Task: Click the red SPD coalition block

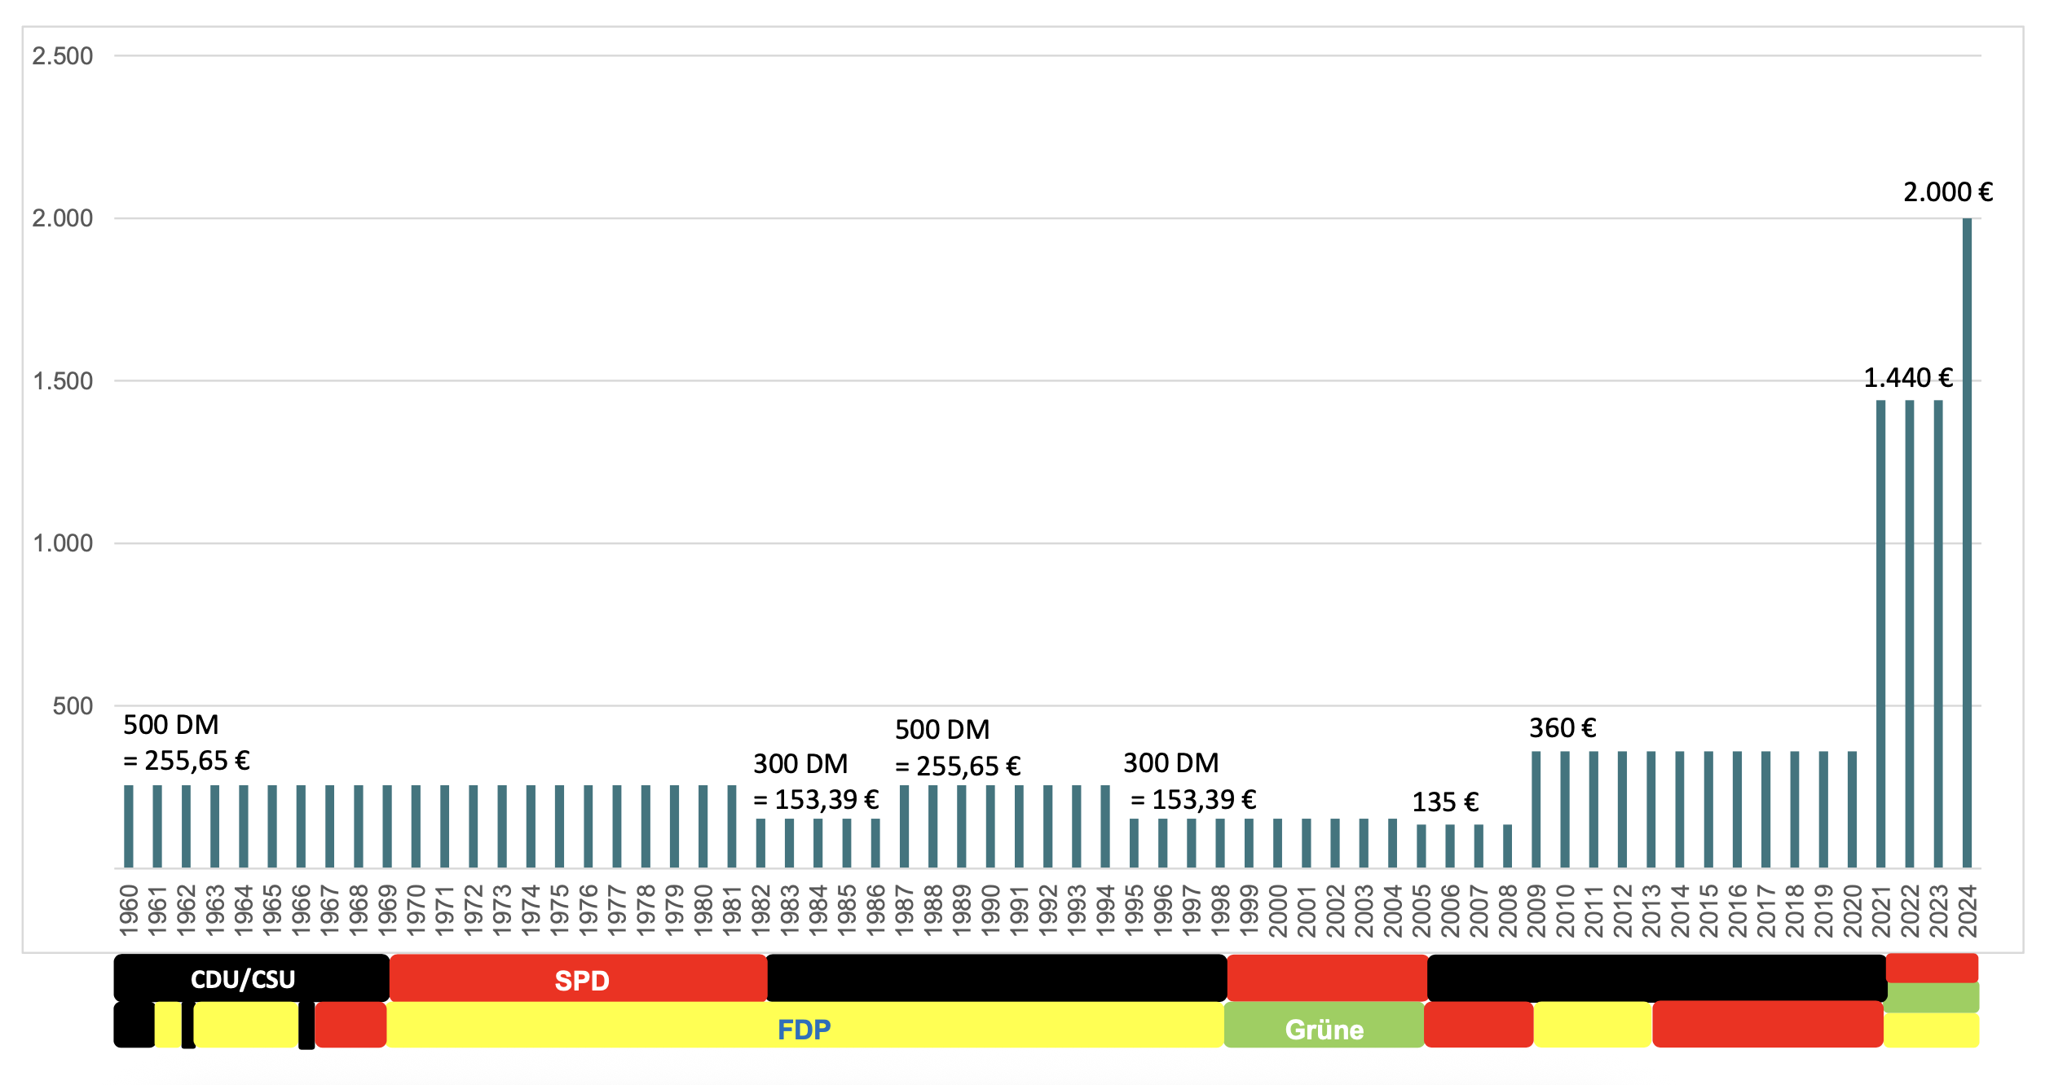Action: coord(581,980)
